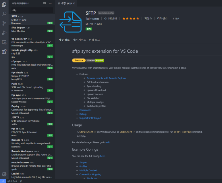Screen dimensions: 222x183
Task: Clear extensions search results icon
Action: pos(45,3)
